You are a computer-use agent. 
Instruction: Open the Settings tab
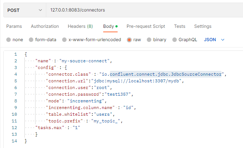203,26
